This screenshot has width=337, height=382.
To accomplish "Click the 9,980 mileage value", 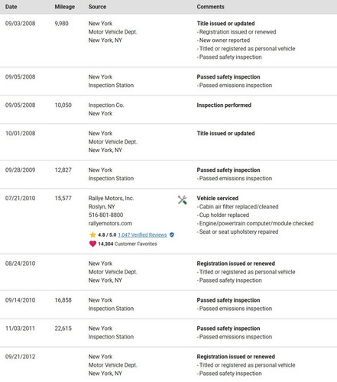I will (61, 24).
